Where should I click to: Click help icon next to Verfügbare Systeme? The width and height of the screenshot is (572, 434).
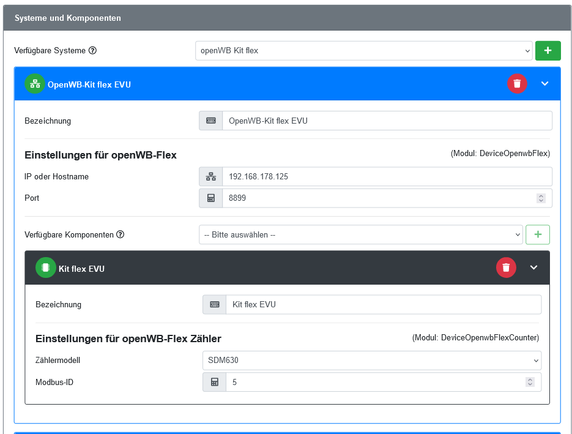click(92, 50)
